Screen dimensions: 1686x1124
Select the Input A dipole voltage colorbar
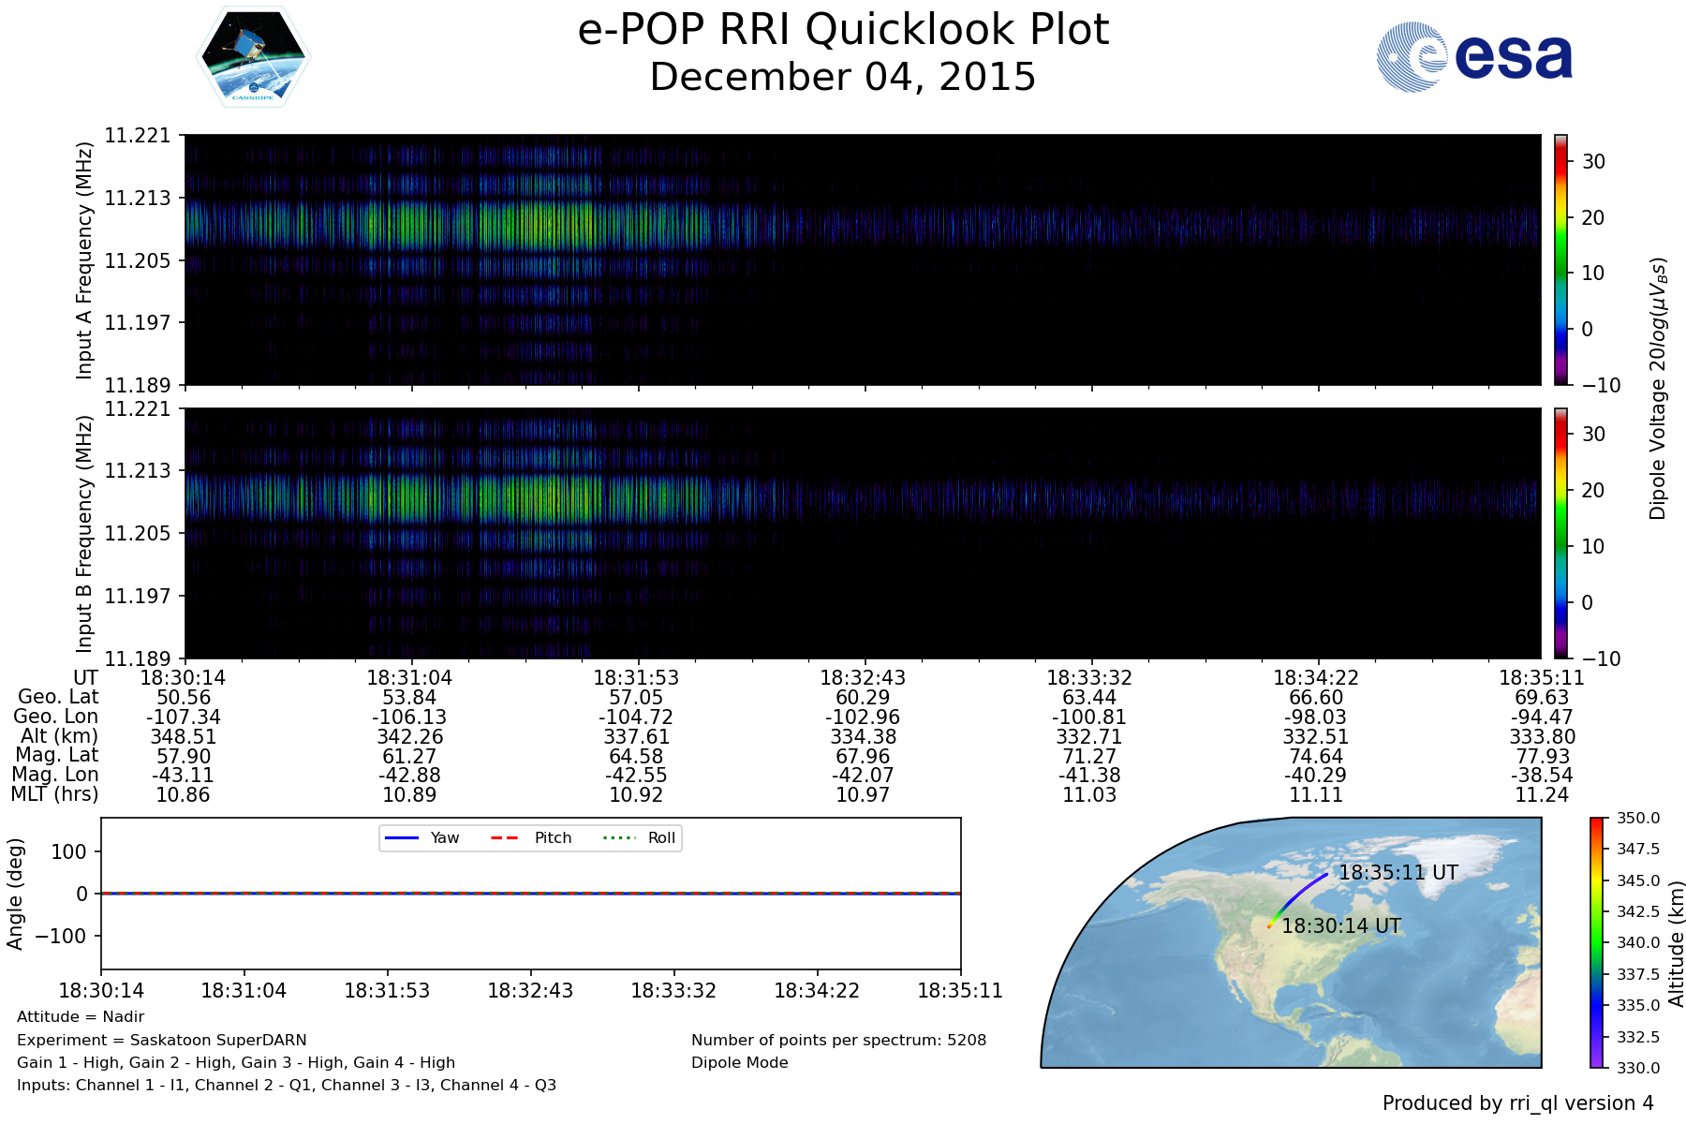tap(1560, 259)
